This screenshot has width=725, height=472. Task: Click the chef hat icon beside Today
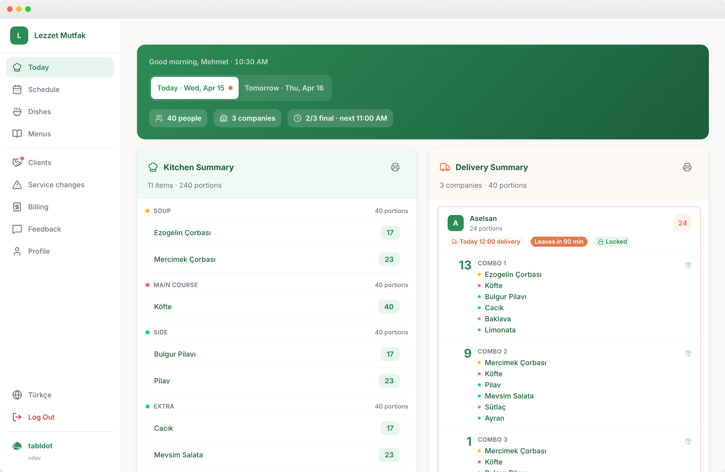[x=17, y=67]
